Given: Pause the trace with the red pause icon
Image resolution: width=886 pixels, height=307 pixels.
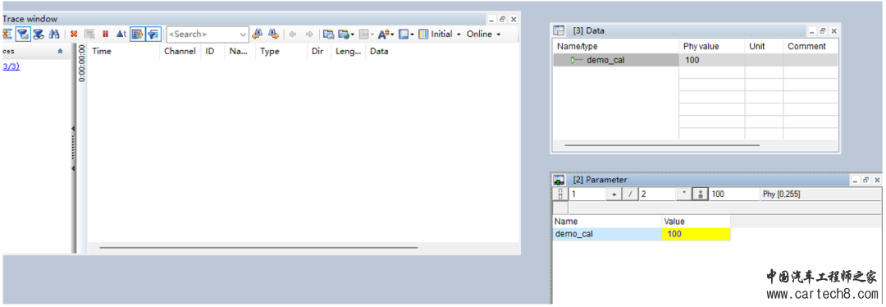Looking at the screenshot, I should pyautogui.click(x=105, y=34).
